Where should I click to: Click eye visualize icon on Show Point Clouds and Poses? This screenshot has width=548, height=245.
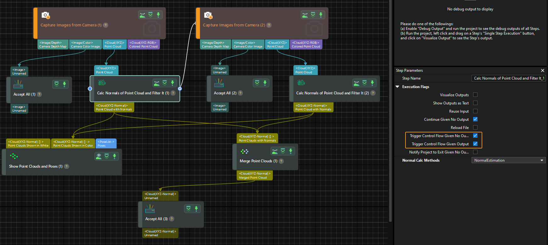[x=99, y=156]
